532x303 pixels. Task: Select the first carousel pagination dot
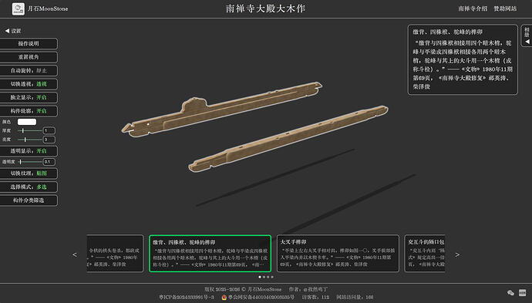coord(260,277)
